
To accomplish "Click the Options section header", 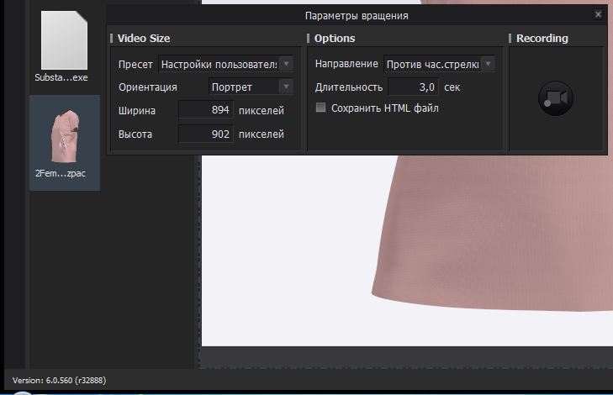I will pos(335,39).
